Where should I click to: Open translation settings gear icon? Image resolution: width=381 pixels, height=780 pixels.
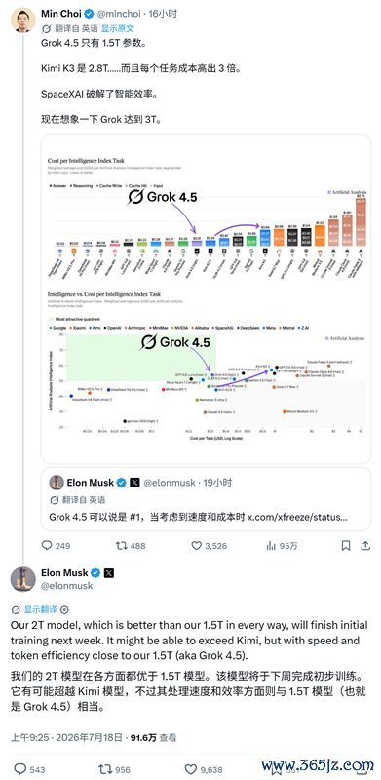64,610
